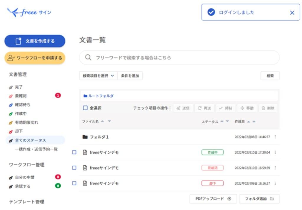This screenshot has height=210, width=302.
Task: Focus the free-word search field
Action: click(179, 58)
